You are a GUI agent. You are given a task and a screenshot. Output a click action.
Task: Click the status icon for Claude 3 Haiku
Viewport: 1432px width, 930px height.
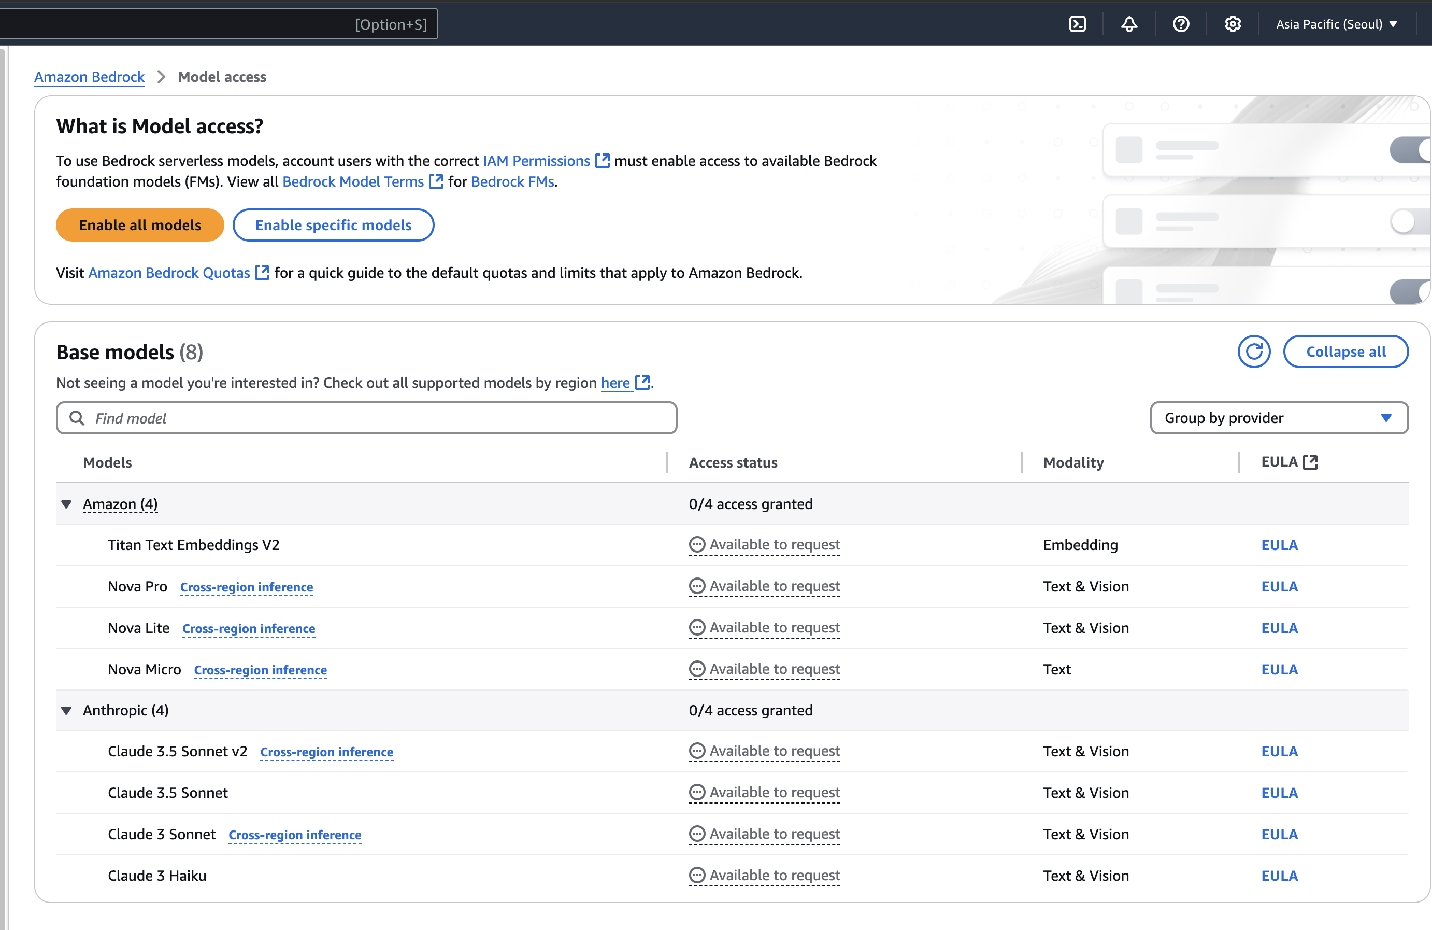click(697, 875)
